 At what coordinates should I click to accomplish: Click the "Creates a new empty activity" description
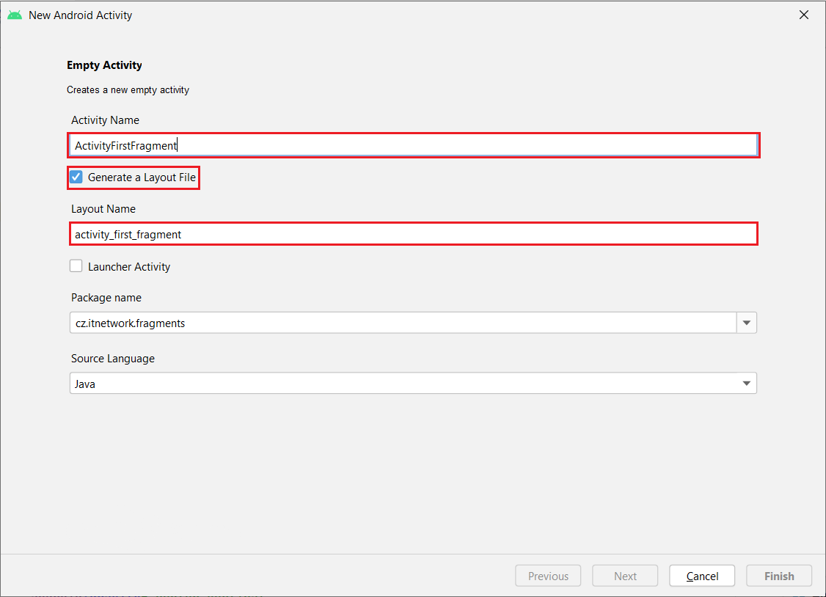(128, 90)
